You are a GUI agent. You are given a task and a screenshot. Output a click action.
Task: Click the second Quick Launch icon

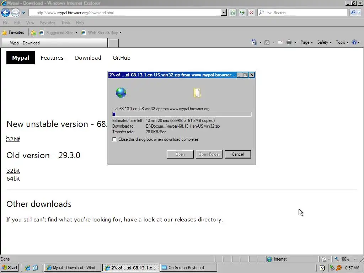pyautogui.click(x=35, y=268)
